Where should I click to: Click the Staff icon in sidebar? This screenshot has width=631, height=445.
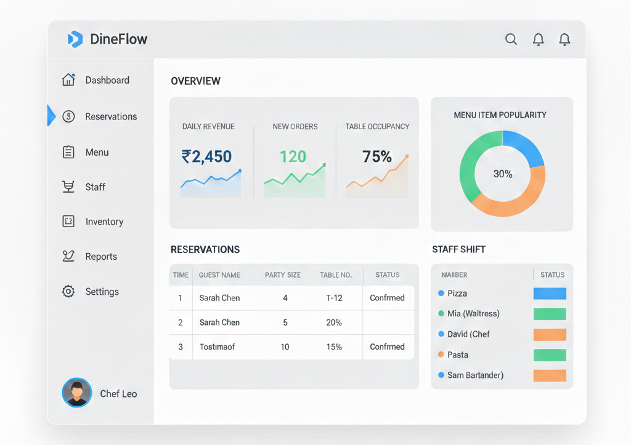68,186
